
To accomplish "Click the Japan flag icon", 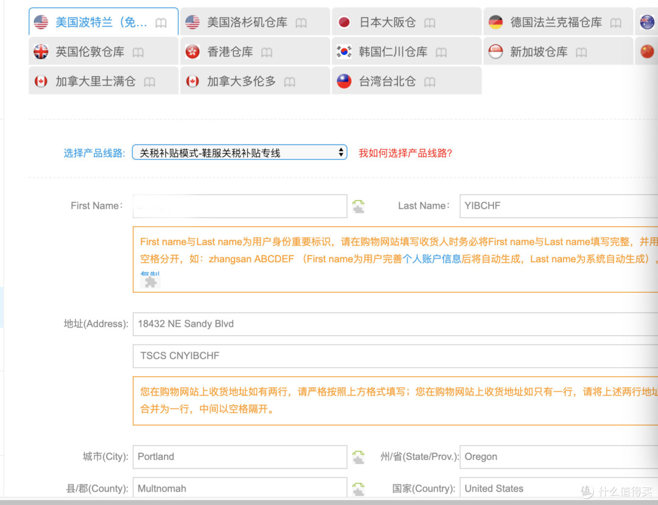I will click(344, 22).
